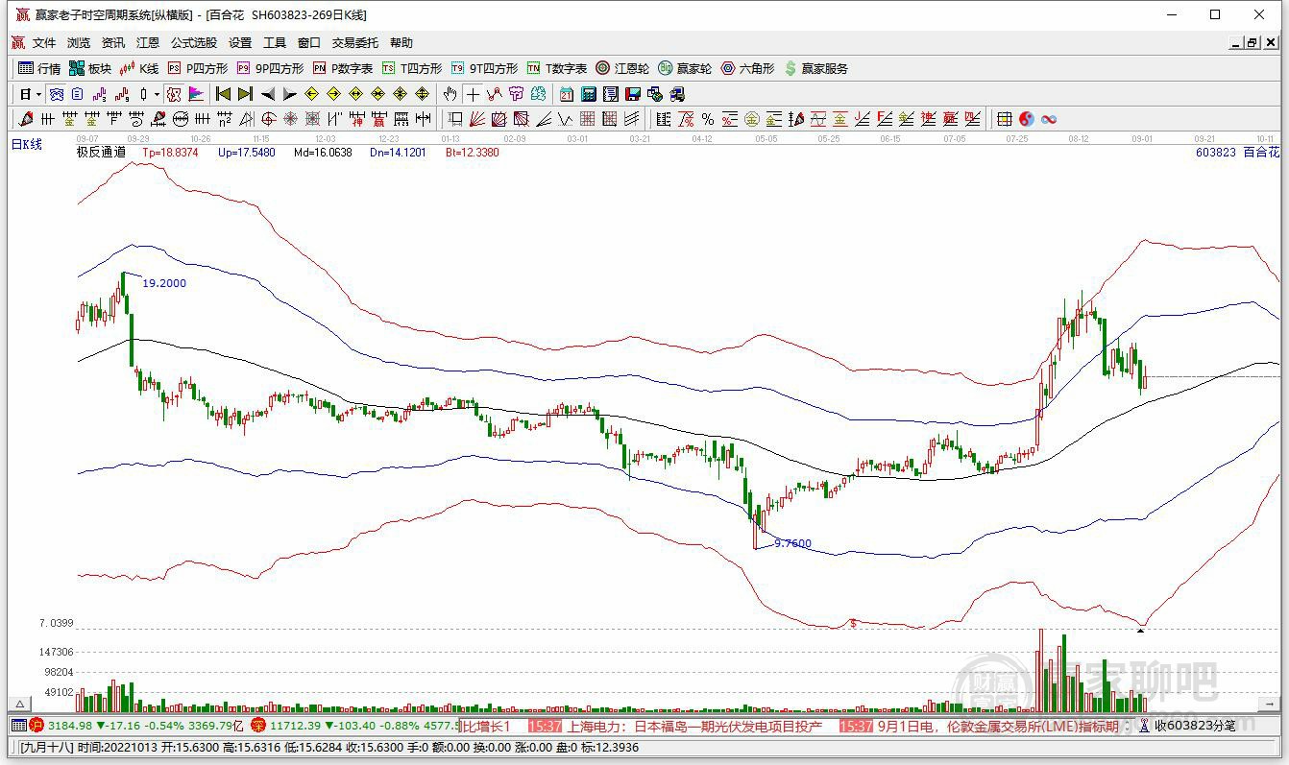Open the 设置 menu
The height and width of the screenshot is (765, 1289).
[x=240, y=42]
